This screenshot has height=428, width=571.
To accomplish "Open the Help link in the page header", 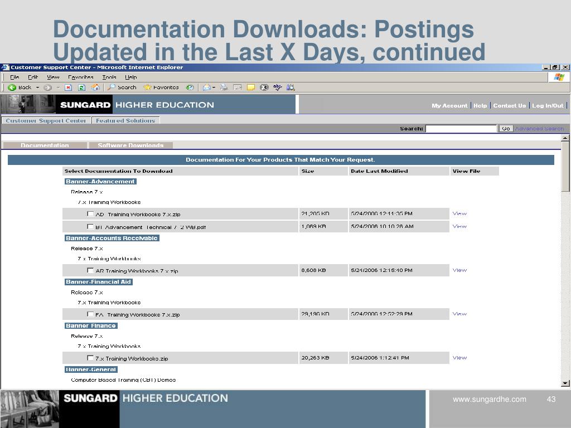I will pos(480,105).
